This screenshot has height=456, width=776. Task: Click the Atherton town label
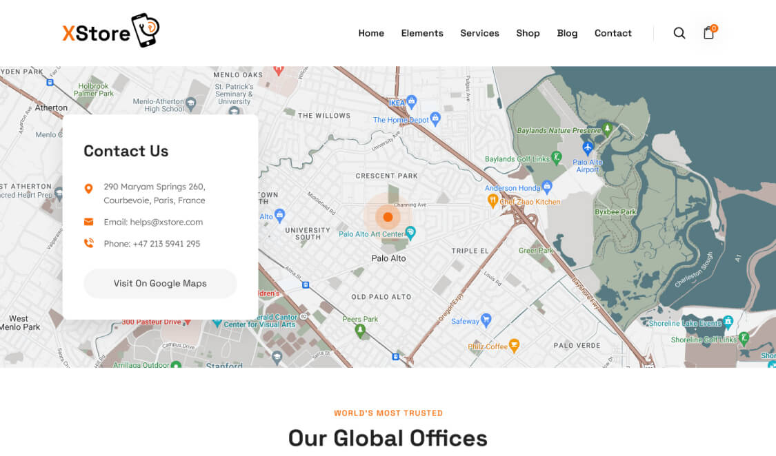tap(52, 107)
